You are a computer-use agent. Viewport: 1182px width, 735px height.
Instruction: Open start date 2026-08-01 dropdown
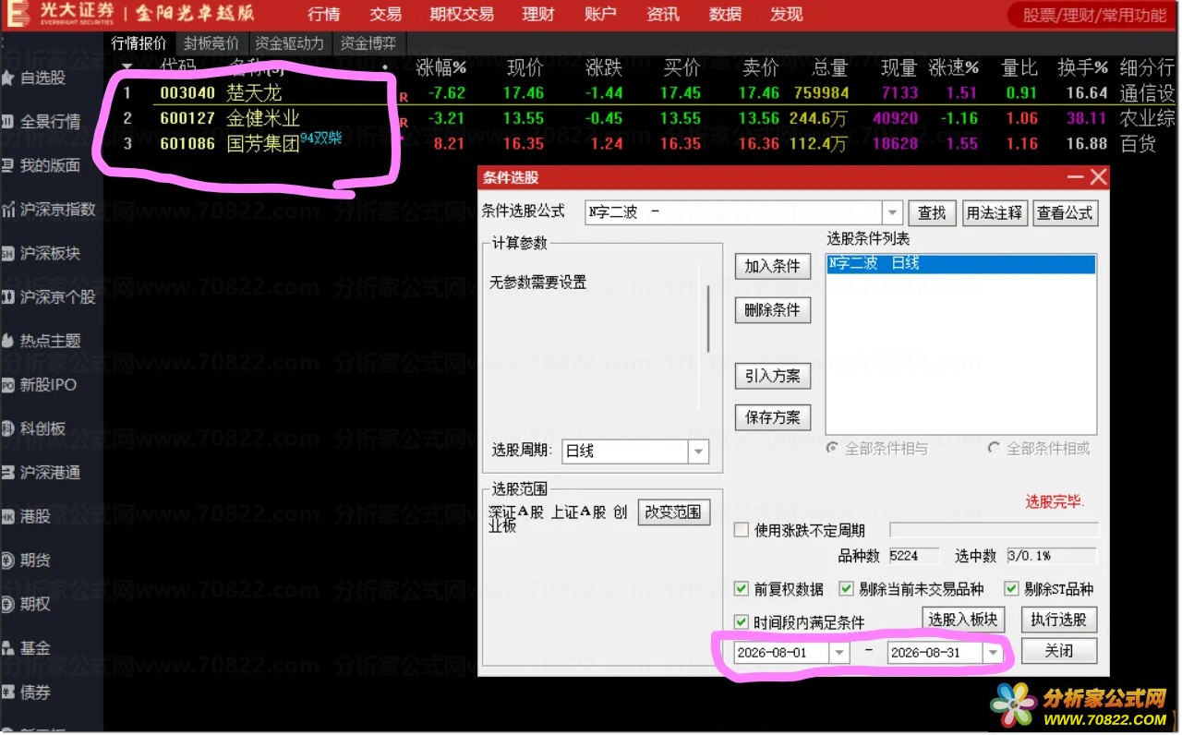click(x=839, y=653)
